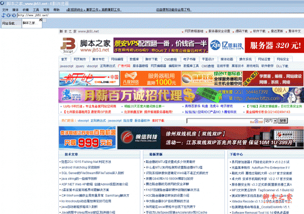Switch to the 网址导航 tab
The width and height of the screenshot is (304, 214).
point(11,23)
